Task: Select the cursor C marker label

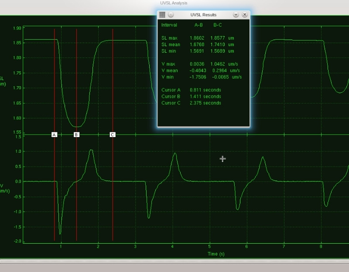Action: point(113,135)
